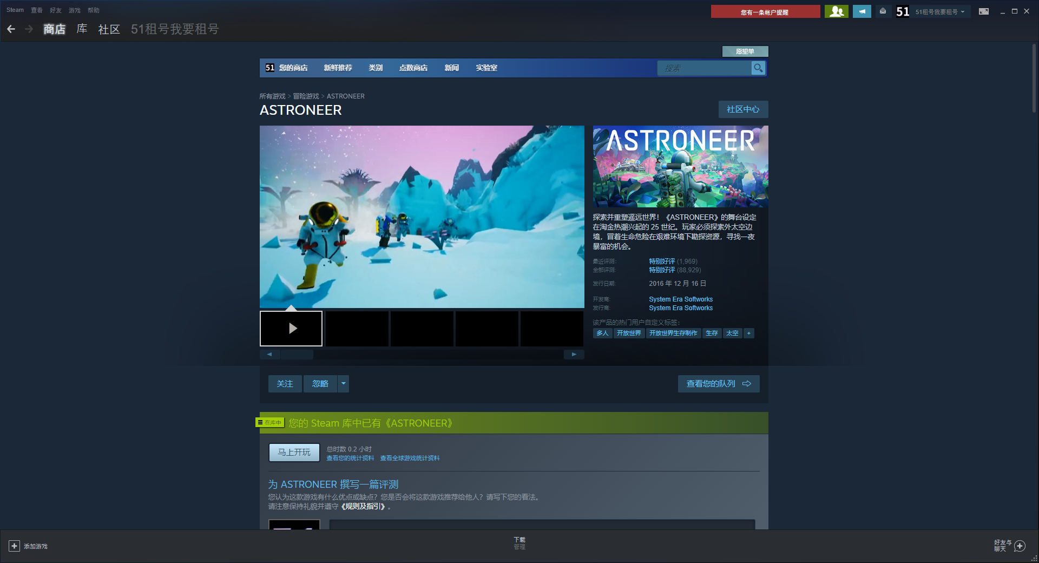
Task: Open the 好友 menu
Action: tap(56, 10)
